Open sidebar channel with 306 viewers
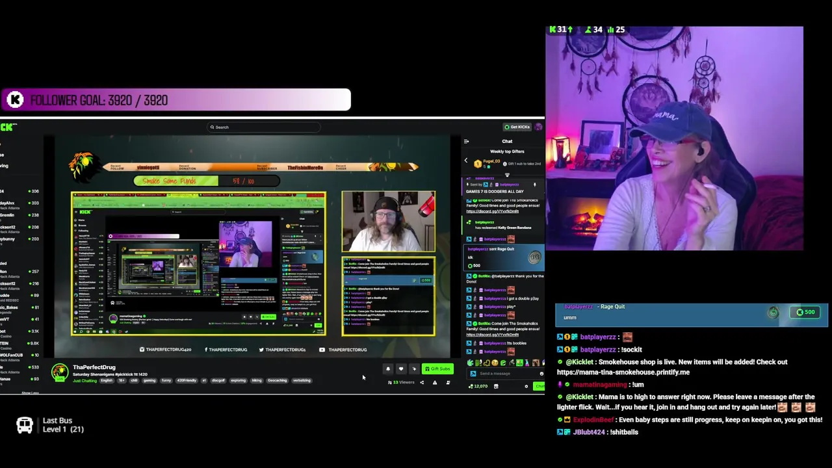The image size is (832, 468). click(x=19, y=191)
